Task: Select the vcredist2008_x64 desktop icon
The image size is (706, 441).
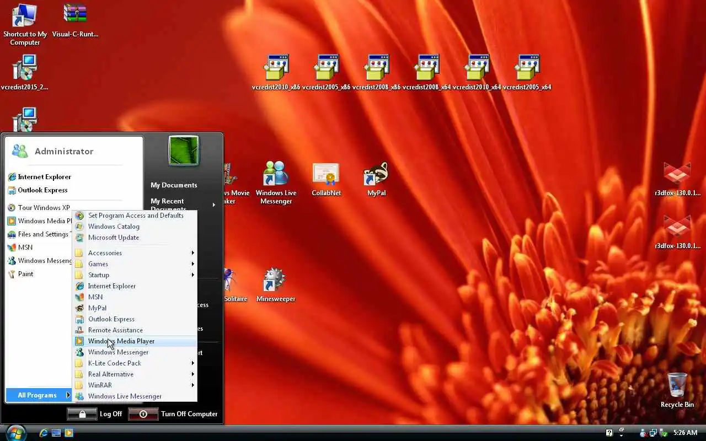Action: tap(426, 72)
